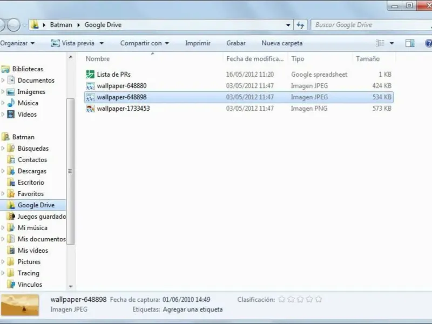This screenshot has width=432, height=324.
Task: Click the wallpaper-648898 preview thumbnail
Action: 20,305
